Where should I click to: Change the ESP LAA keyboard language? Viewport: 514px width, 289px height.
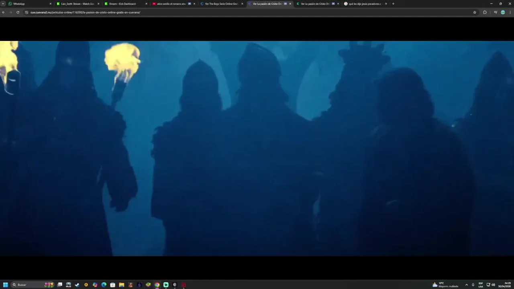pyautogui.click(x=481, y=285)
